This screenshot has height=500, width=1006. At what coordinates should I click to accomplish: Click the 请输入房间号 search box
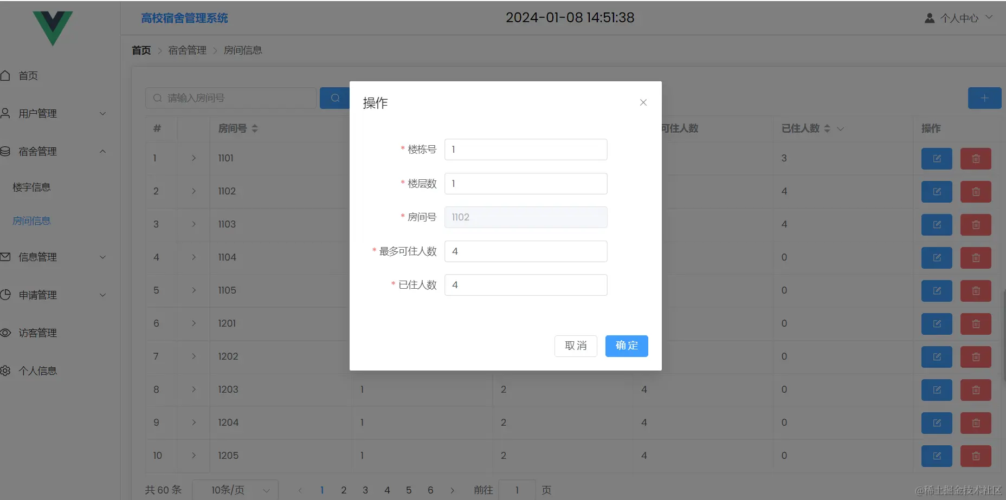[x=231, y=98]
